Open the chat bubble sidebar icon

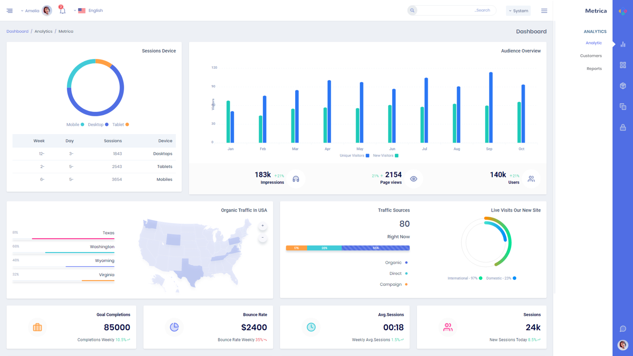click(623, 329)
